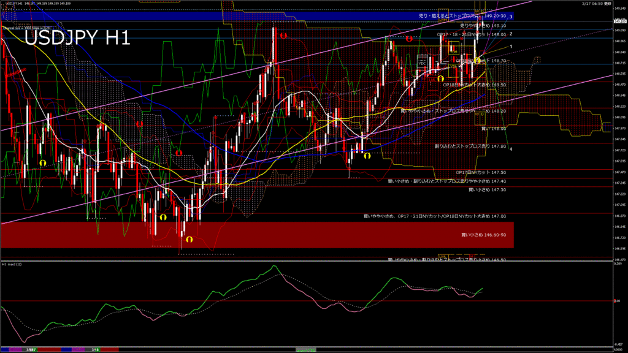Click the red horseshoe signal at chart peak
This screenshot has width=628, height=353.
tap(283, 36)
